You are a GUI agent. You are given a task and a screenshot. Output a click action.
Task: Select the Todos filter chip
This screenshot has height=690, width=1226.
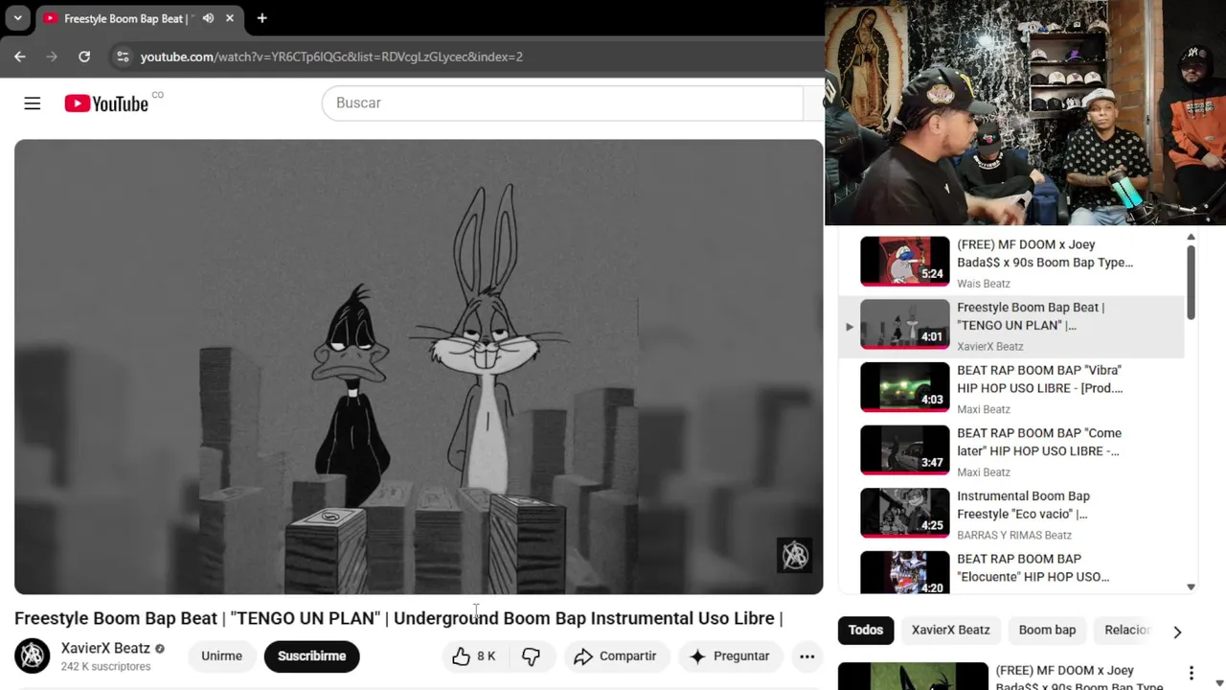tap(865, 630)
